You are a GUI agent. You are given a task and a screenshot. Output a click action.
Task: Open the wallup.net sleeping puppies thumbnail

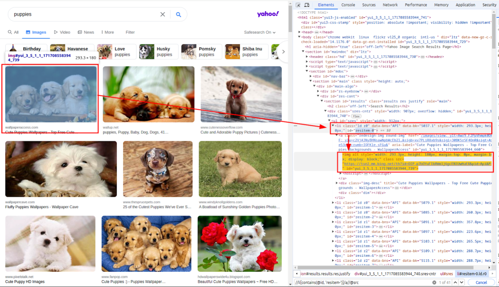(149, 94)
